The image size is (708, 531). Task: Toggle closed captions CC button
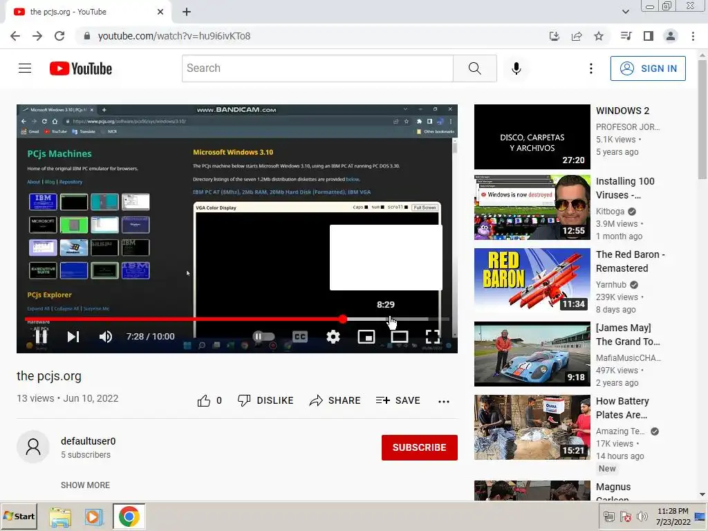click(300, 337)
